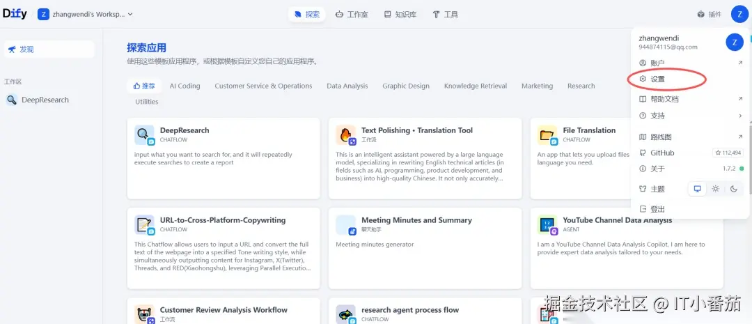Click URL-to-Cross-Platform-Copywriting card icon

point(144,224)
